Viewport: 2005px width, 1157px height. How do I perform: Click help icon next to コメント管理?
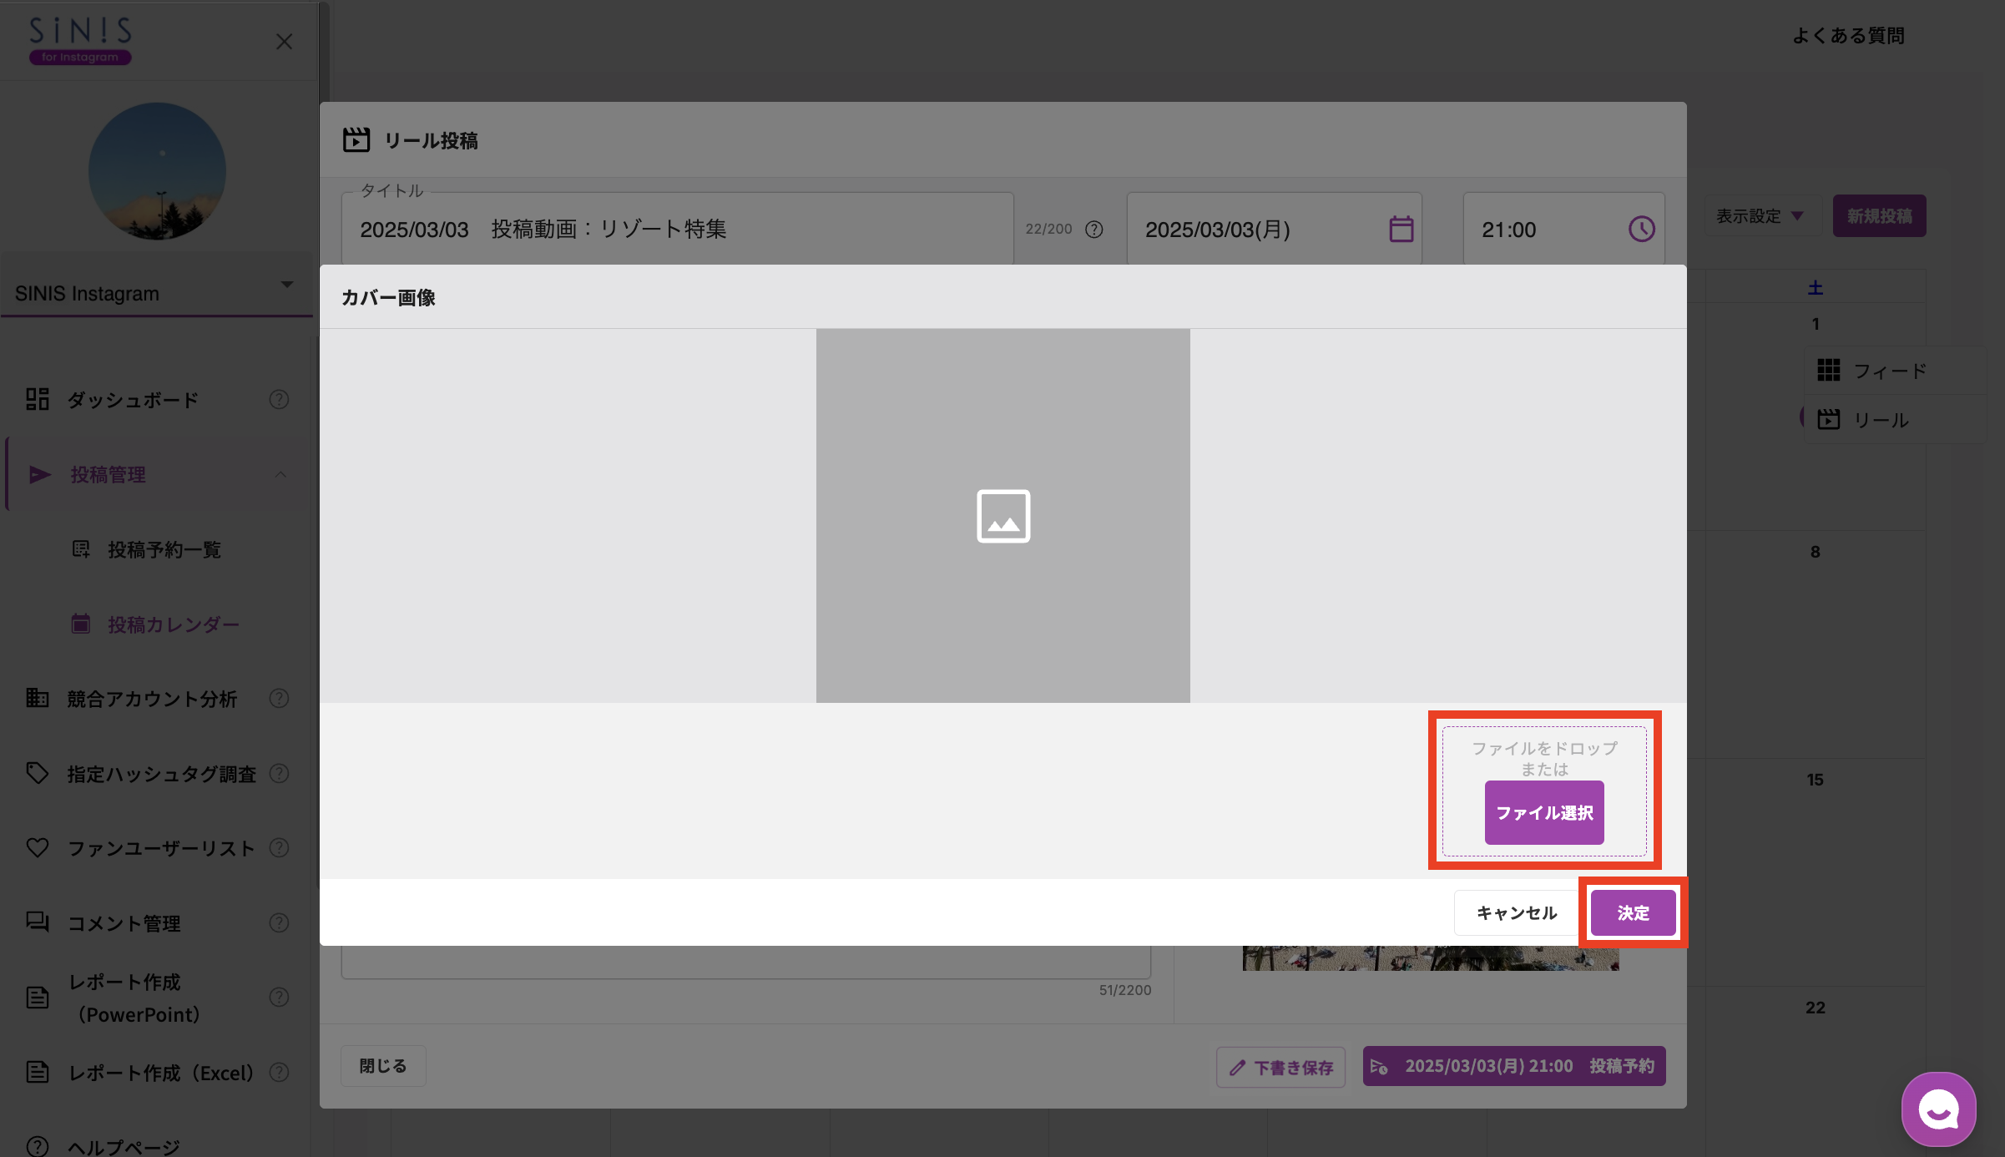[279, 922]
